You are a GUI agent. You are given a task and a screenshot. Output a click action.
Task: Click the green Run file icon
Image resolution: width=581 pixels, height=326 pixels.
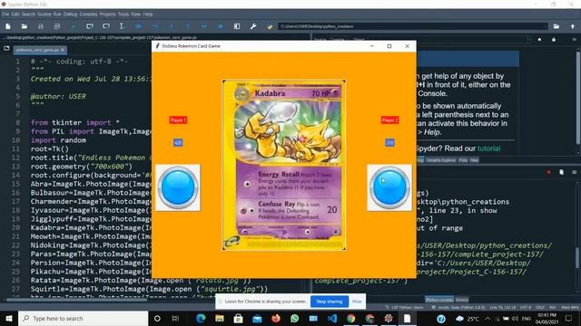74,26
